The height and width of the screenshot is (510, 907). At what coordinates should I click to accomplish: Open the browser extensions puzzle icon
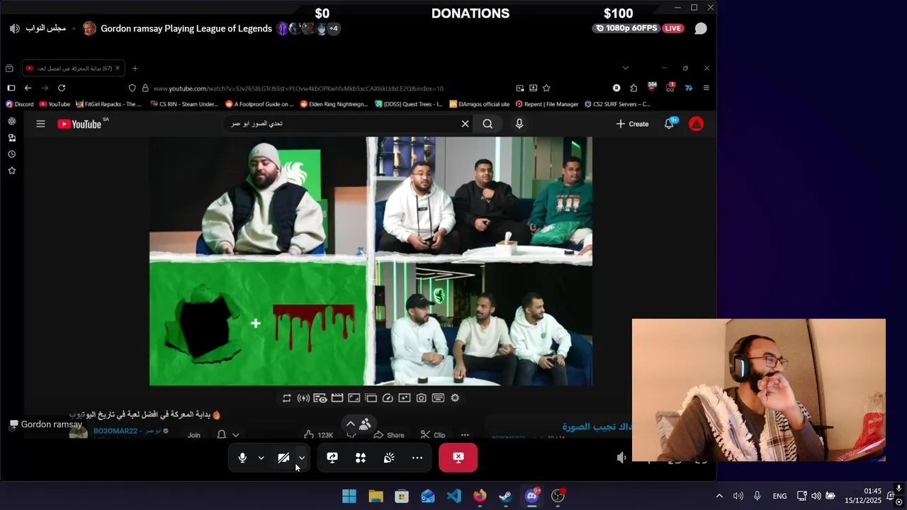coord(633,88)
